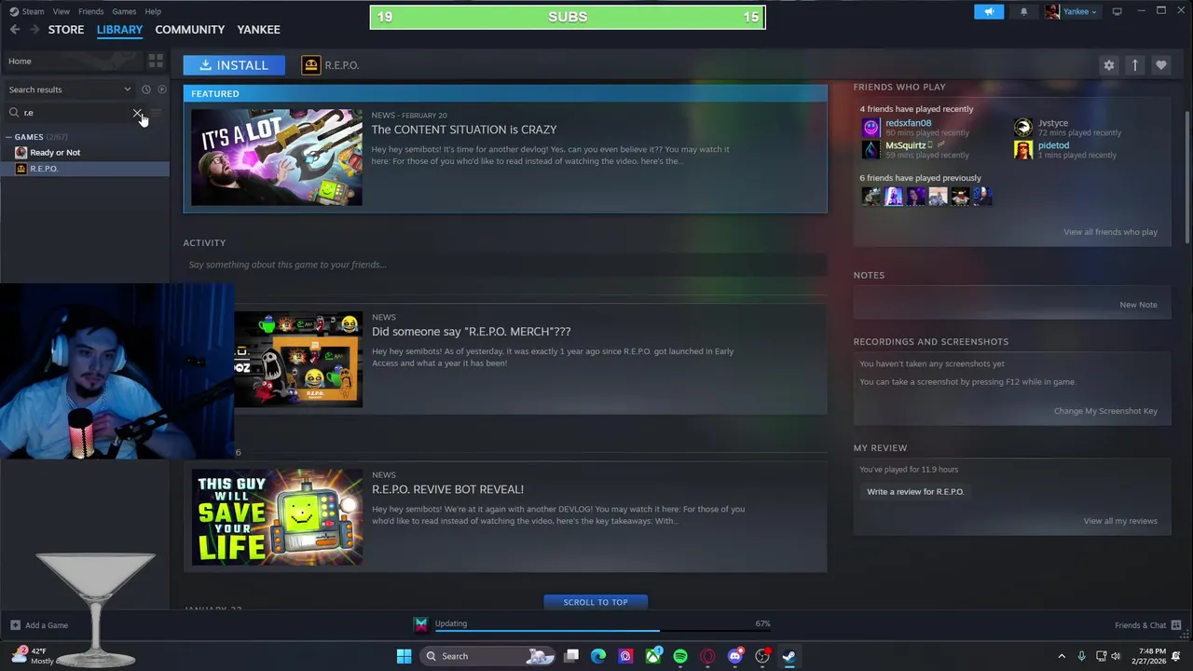Open 'It's a Lot' featured news thumbnail
The height and width of the screenshot is (671, 1193).
tap(277, 157)
